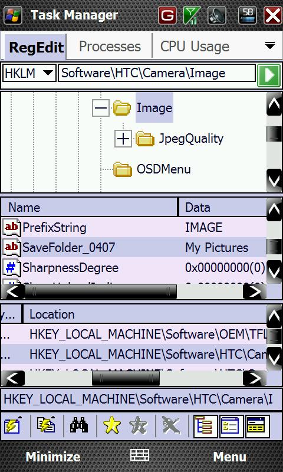Tap the Minimize softkey

[x=53, y=457]
